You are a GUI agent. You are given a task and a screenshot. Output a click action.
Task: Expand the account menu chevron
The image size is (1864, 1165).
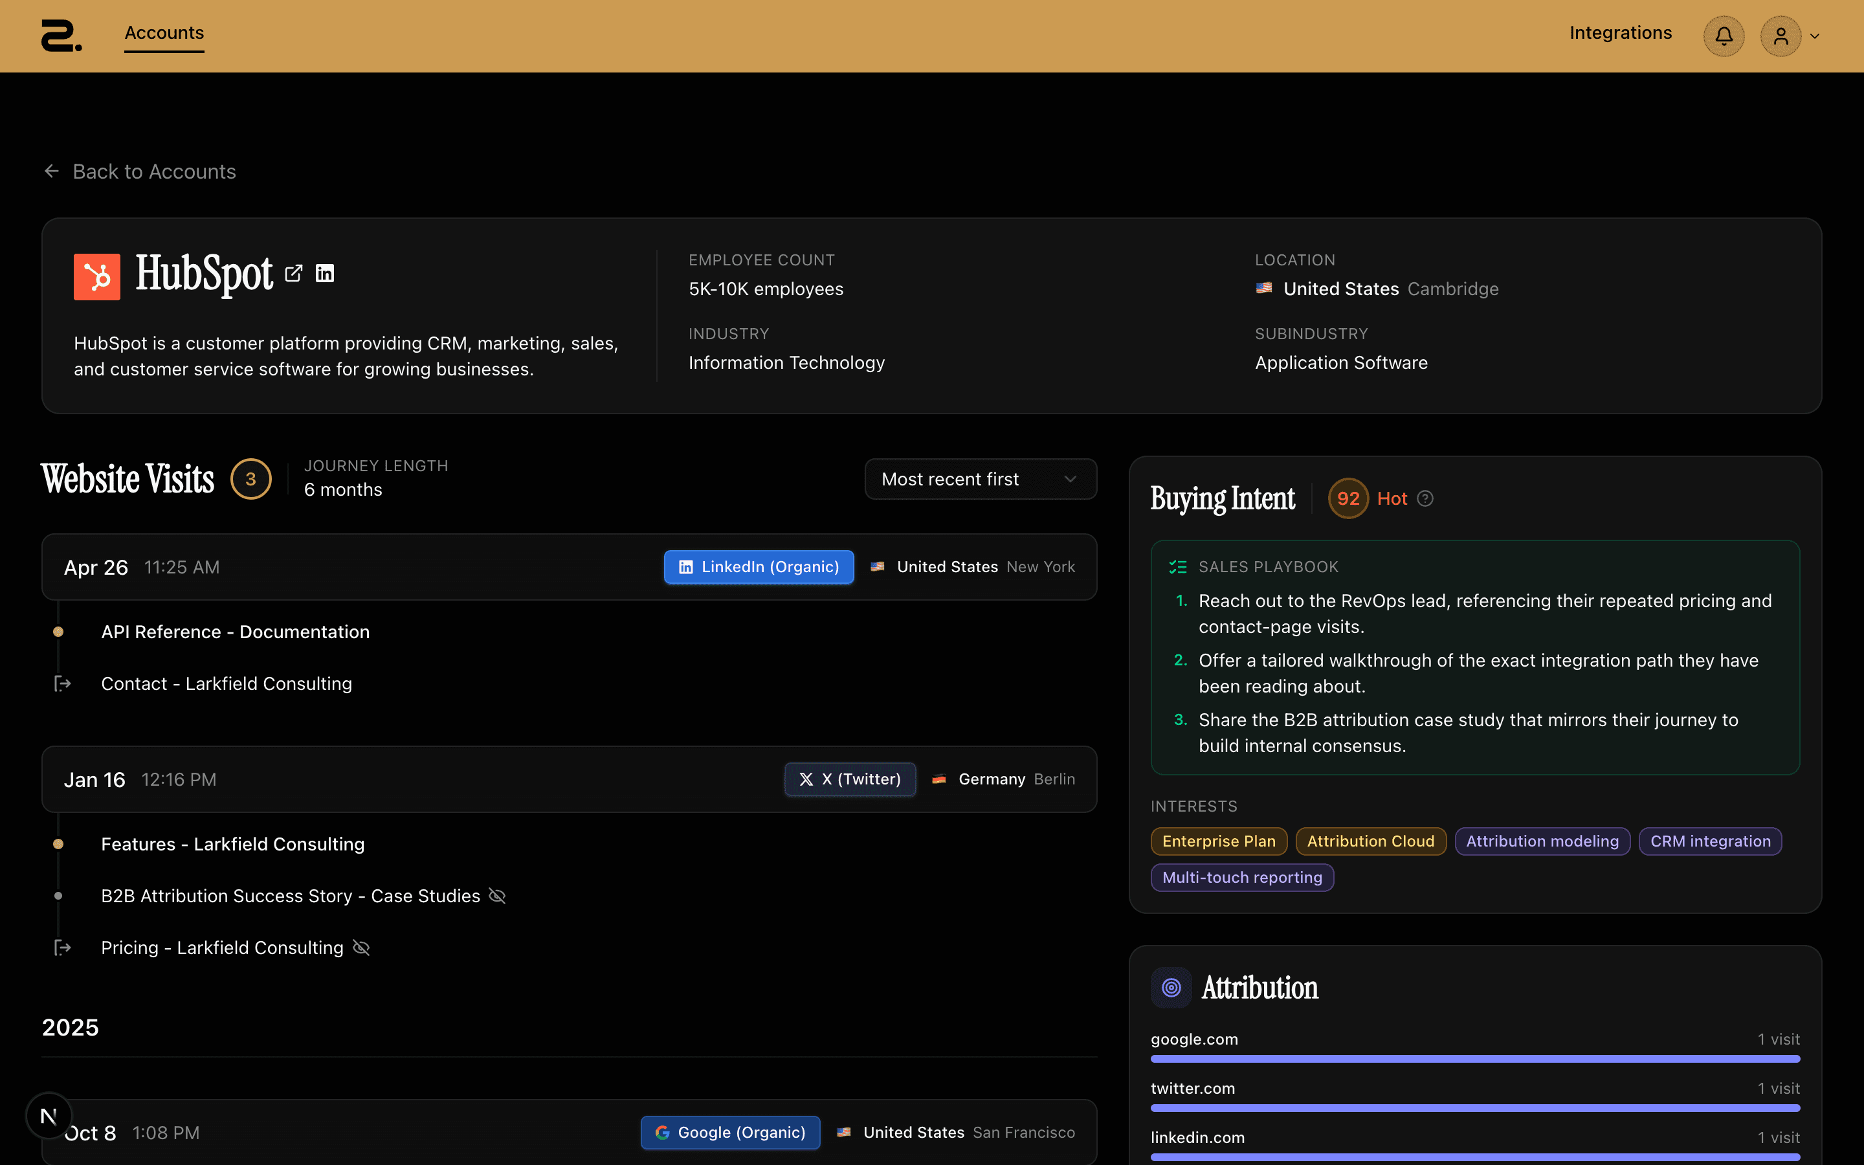pyautogui.click(x=1815, y=36)
